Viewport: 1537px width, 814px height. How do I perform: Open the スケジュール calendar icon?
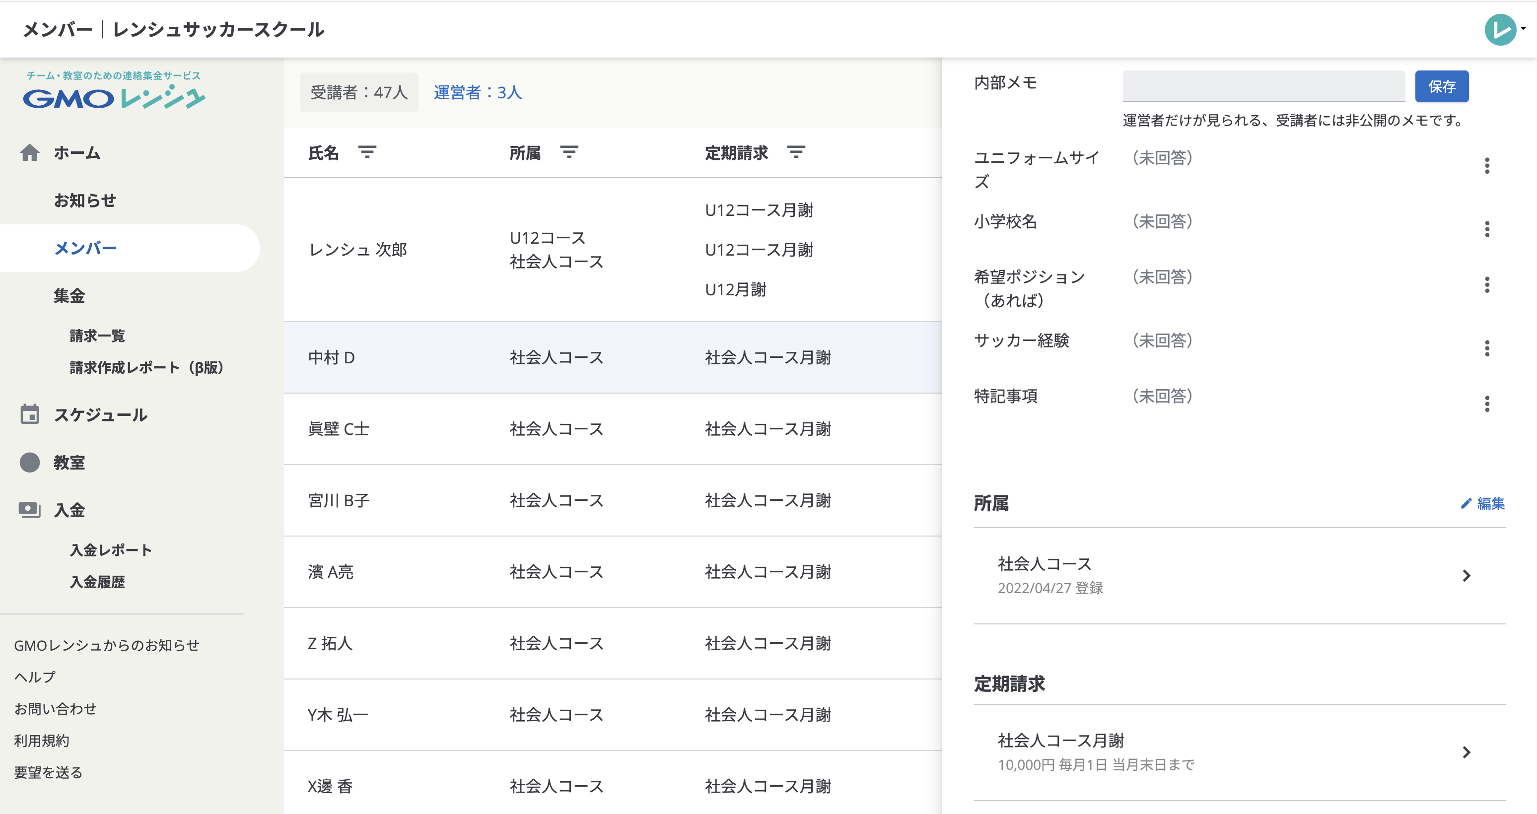(30, 415)
